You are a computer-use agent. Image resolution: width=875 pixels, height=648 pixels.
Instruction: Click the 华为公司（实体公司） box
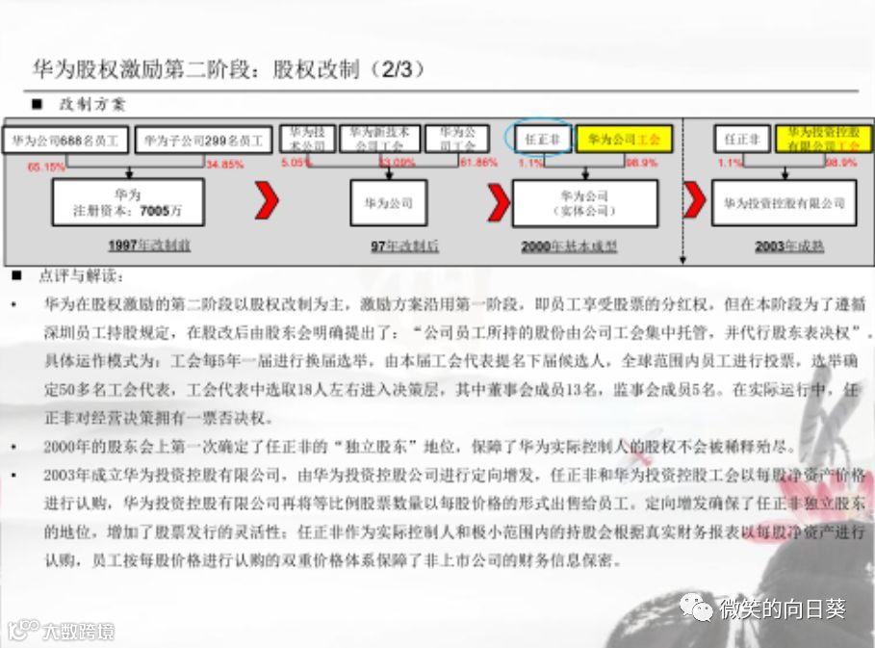[585, 203]
